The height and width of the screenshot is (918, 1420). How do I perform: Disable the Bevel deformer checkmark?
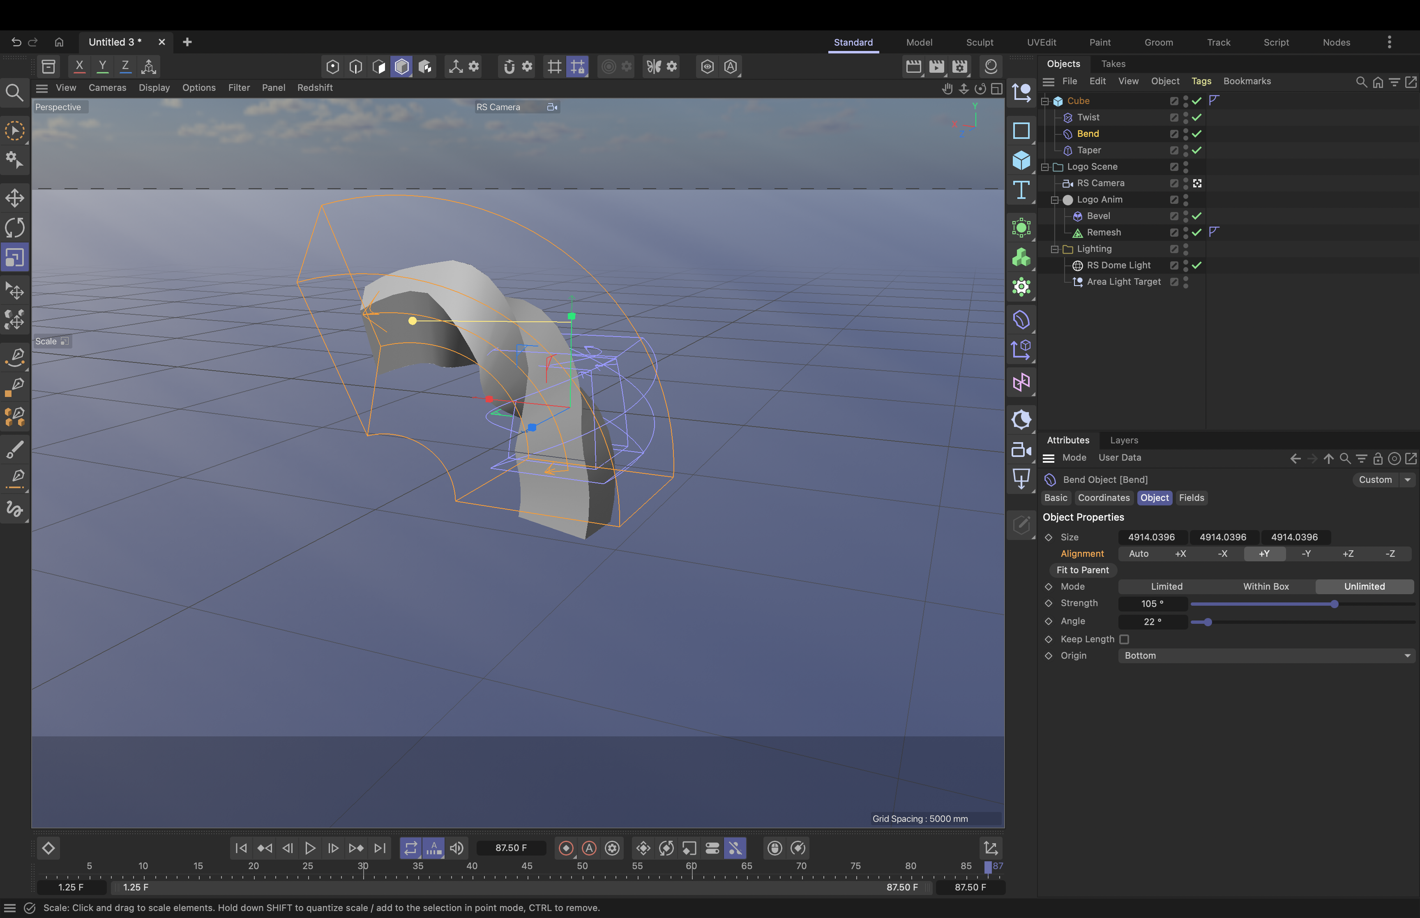1196,216
